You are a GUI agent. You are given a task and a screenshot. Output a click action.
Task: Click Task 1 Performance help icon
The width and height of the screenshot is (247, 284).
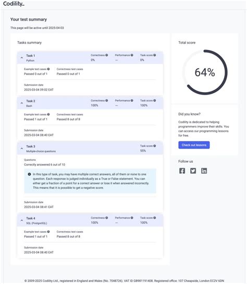(x=132, y=55)
